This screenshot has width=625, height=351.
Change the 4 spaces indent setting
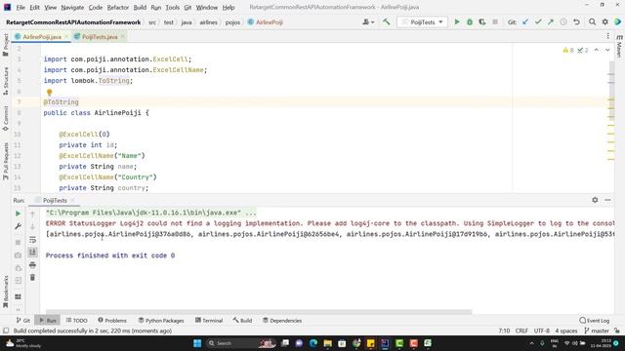(x=566, y=331)
